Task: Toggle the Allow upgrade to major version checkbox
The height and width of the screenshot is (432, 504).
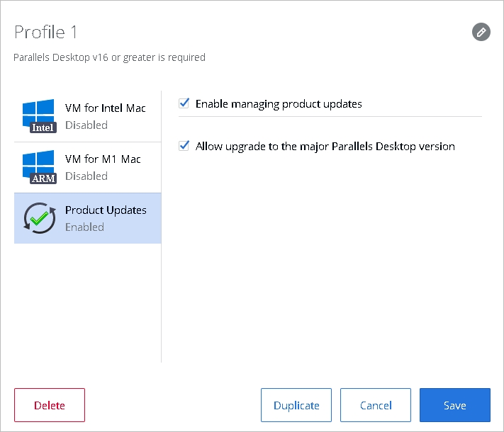Action: pos(184,146)
